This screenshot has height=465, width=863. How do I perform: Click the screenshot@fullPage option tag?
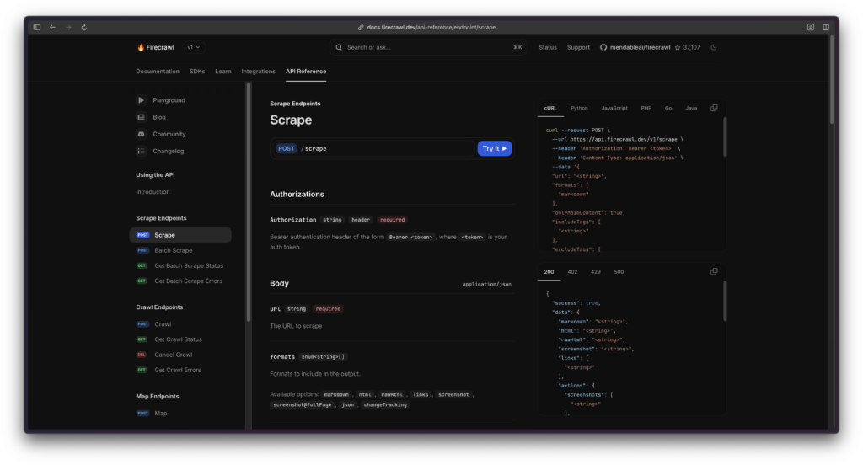[303, 405]
